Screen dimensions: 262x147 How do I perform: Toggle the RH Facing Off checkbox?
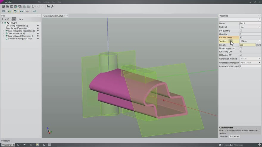click(241, 52)
